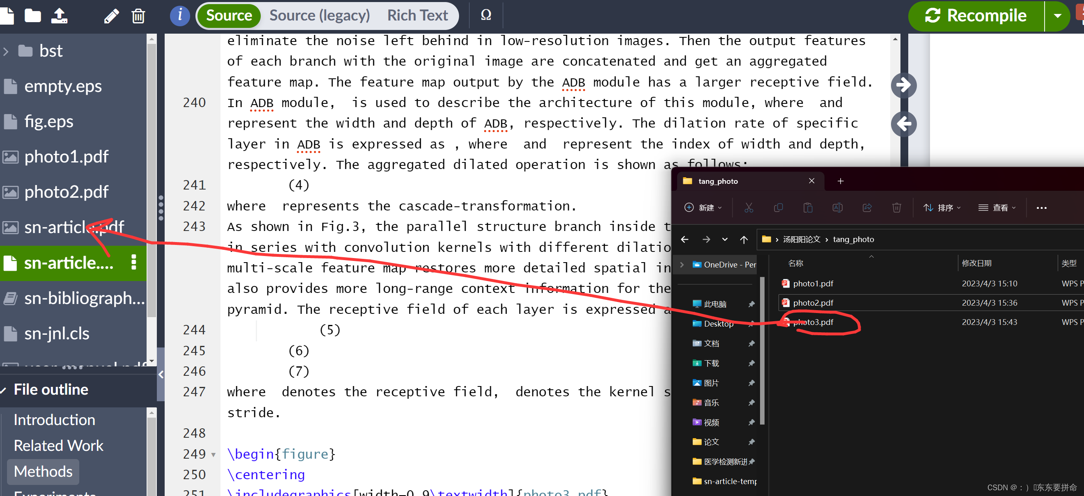Screen dimensions: 1084x496
Task: Click the upload file icon
Action: [x=59, y=16]
